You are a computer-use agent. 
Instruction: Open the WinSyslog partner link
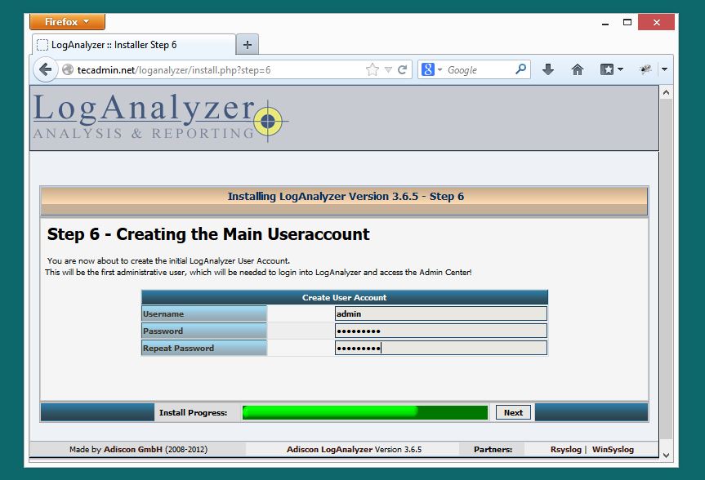pos(613,449)
